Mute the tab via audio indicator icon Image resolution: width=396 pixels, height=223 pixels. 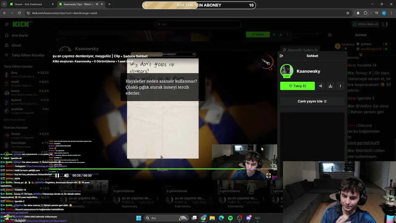(97, 4)
